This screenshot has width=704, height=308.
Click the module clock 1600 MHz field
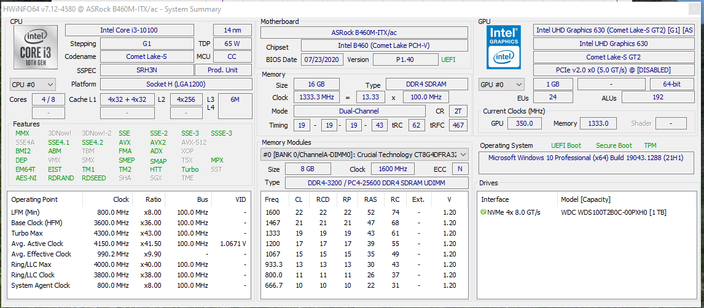click(393, 169)
